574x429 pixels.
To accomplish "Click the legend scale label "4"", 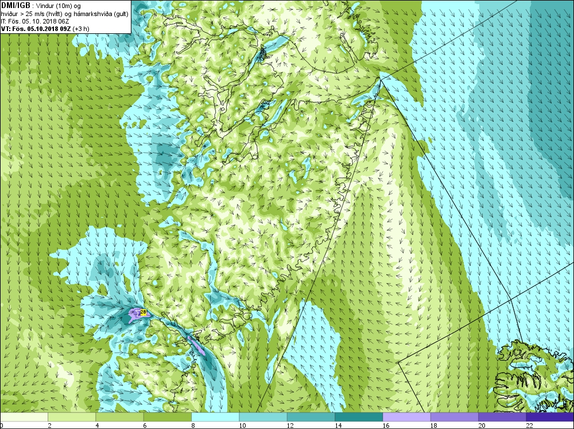I will pos(98,426).
